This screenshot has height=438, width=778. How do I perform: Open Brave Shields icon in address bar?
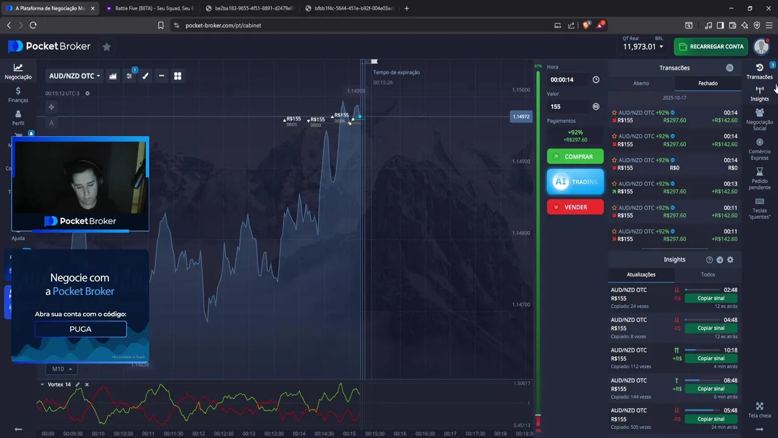587,25
